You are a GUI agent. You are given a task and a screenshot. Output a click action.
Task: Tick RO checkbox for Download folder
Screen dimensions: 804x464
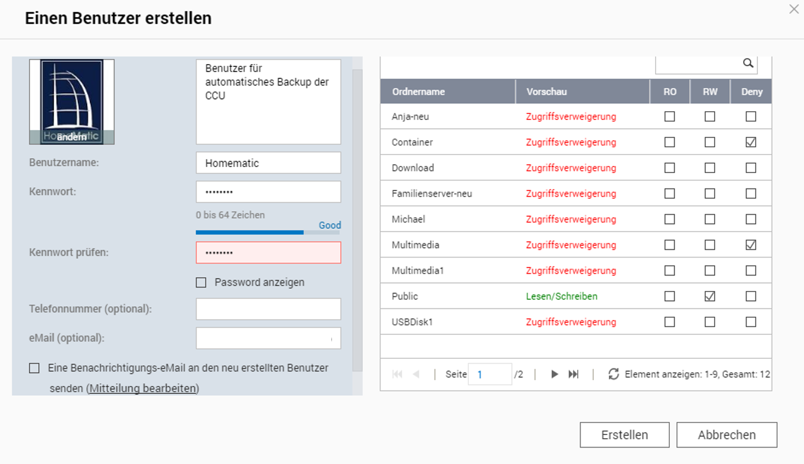pos(669,168)
